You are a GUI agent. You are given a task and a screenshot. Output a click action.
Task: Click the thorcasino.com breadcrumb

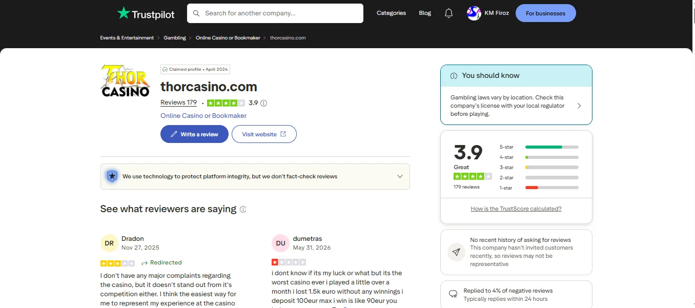pyautogui.click(x=288, y=38)
